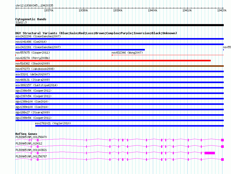Open the PLEKHA5|NM_001256470 gene label
The height and width of the screenshot is (174, 231).
coord(31,137)
